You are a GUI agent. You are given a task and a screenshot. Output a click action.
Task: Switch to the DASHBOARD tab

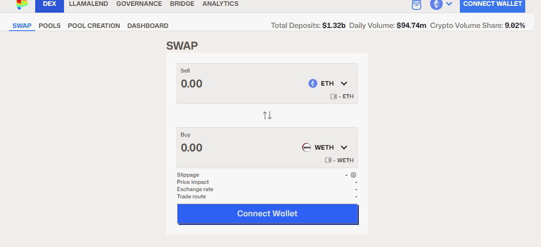pos(148,26)
